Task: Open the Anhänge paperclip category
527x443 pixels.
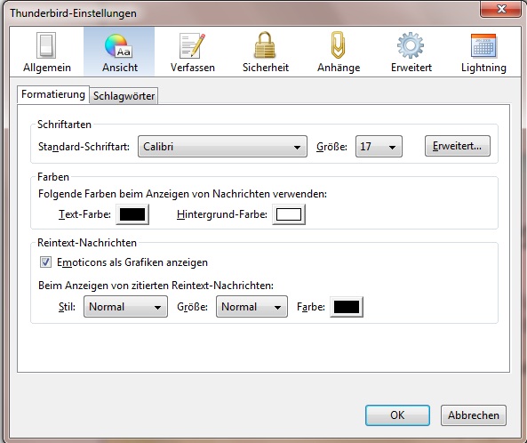Action: pyautogui.click(x=339, y=52)
